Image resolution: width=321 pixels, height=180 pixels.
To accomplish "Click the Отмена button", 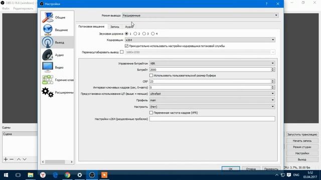I will [251, 169].
